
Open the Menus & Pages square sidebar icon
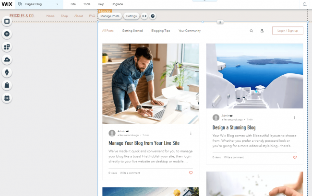click(x=7, y=21)
